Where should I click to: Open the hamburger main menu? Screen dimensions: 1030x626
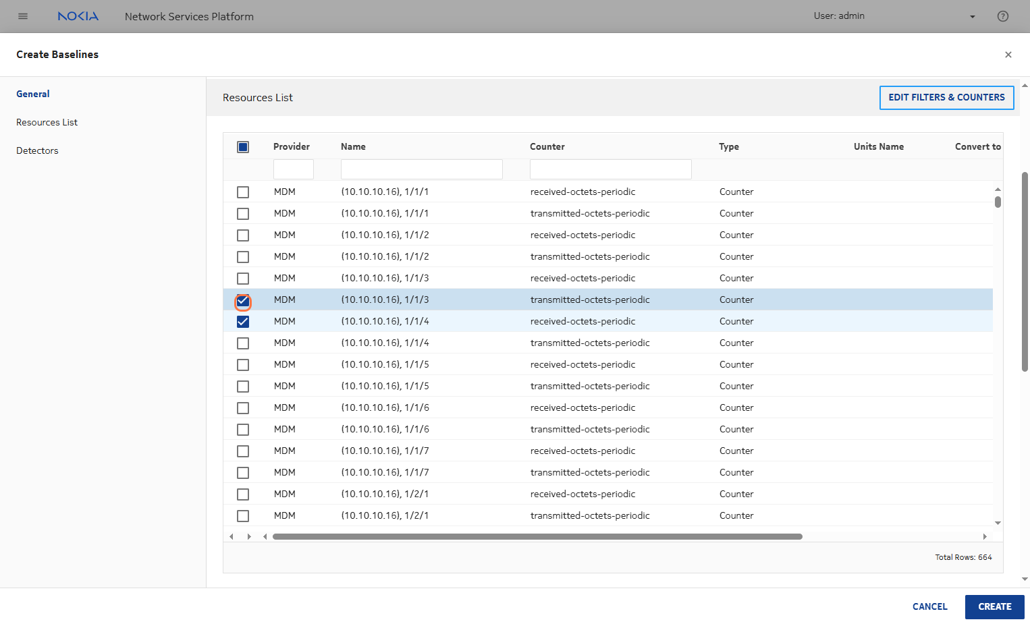click(23, 16)
